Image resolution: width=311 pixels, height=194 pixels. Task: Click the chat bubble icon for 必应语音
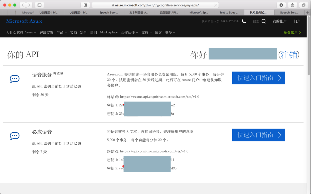(15, 136)
